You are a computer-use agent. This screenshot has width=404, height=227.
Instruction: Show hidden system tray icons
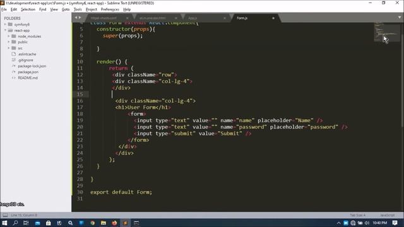[338, 223]
